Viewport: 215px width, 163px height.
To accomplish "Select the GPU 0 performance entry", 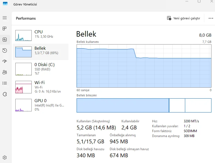I will click(x=40, y=105).
